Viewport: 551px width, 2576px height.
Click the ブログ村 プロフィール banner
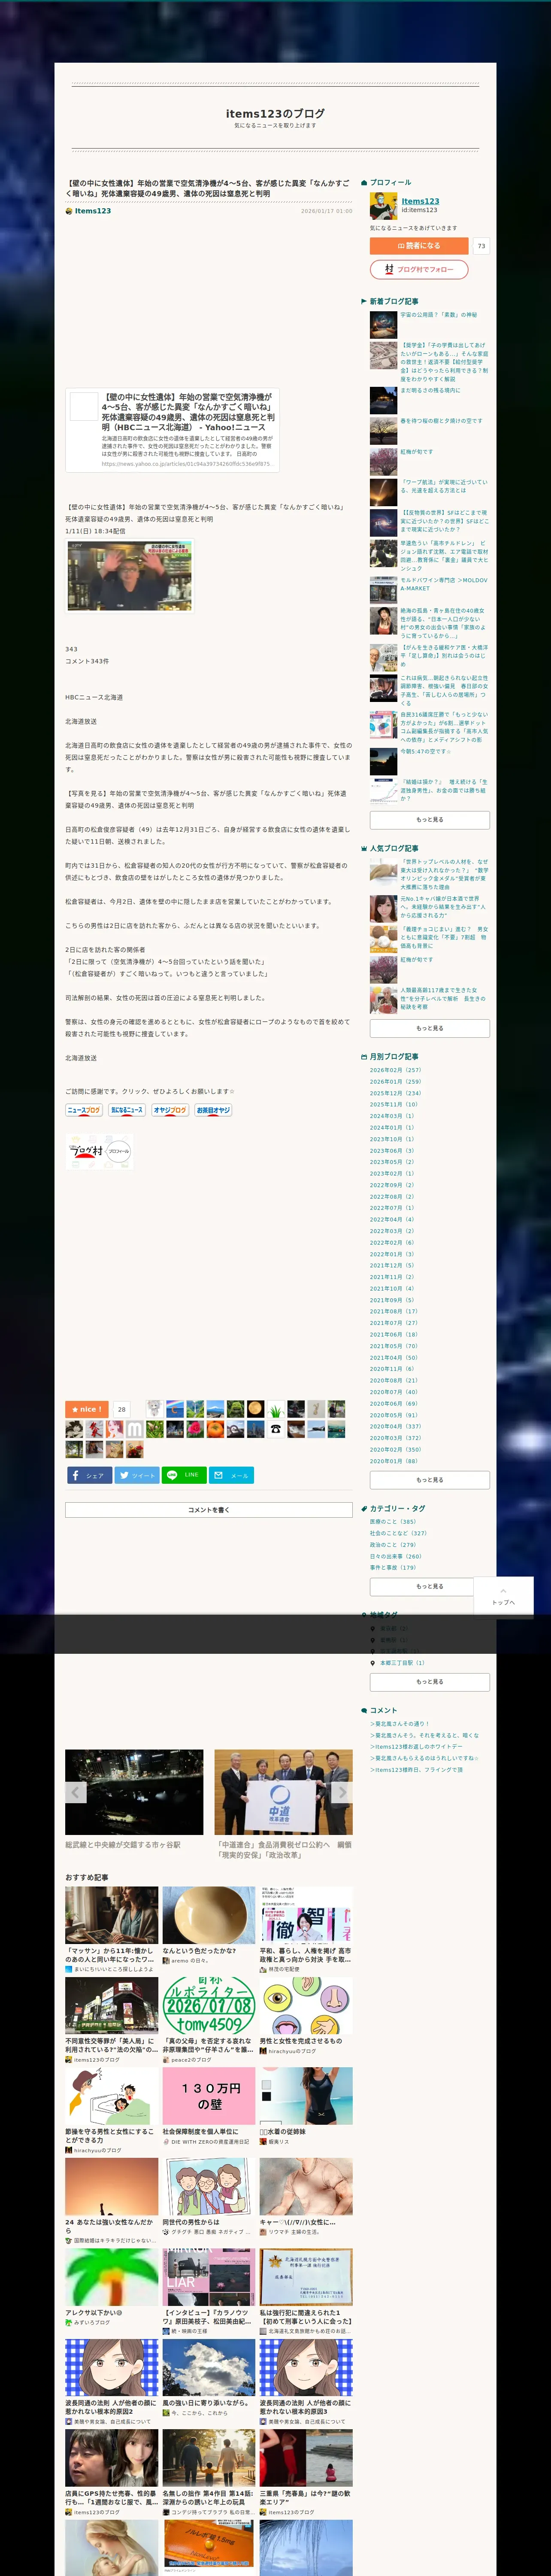click(x=100, y=1152)
